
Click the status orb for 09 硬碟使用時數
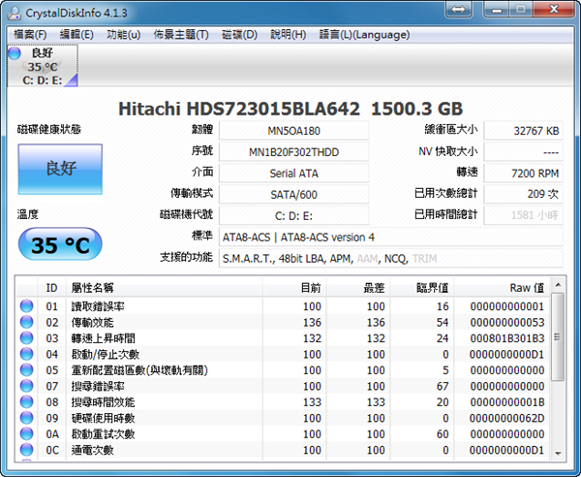tap(26, 418)
